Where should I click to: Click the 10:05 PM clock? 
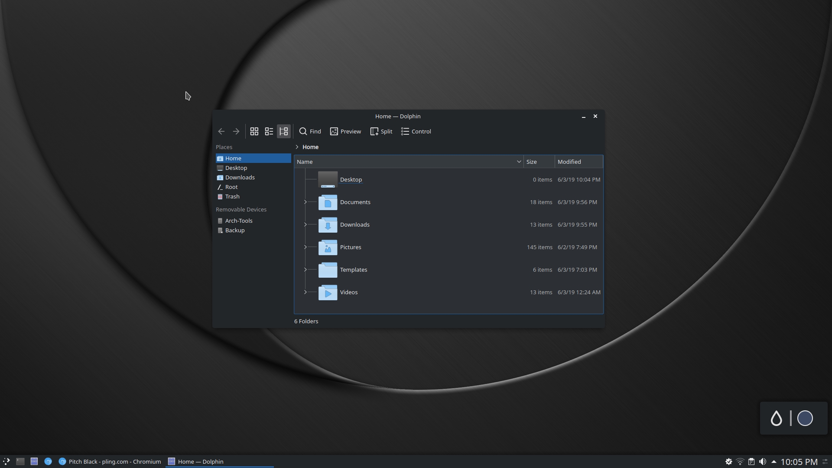pyautogui.click(x=799, y=462)
